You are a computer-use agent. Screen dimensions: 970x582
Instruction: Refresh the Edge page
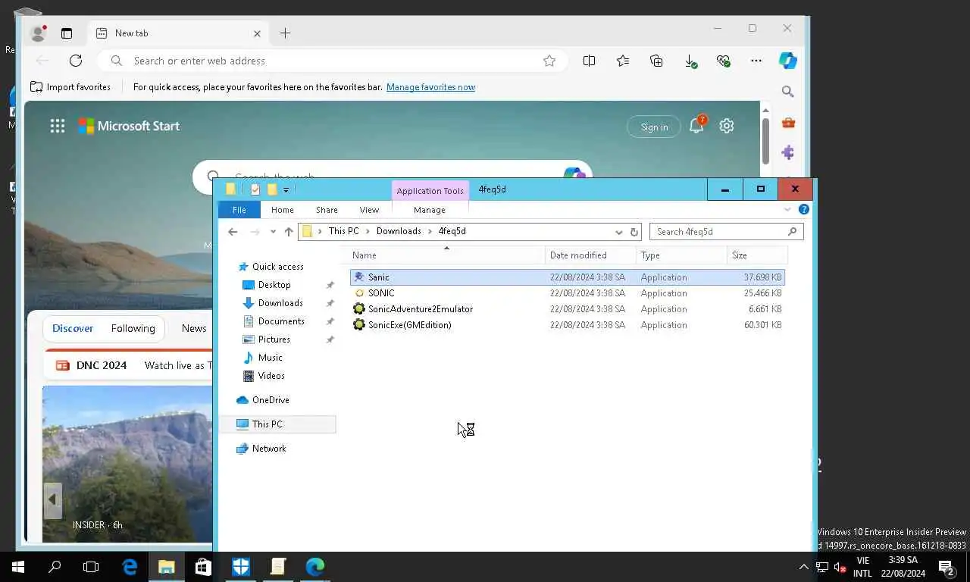pos(76,61)
